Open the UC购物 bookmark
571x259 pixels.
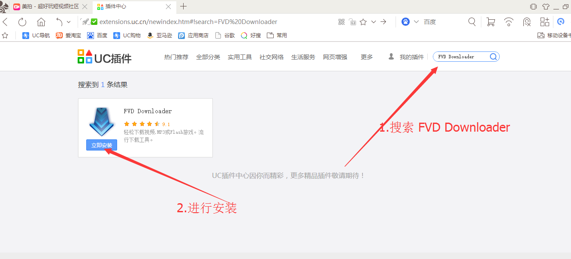(x=127, y=36)
